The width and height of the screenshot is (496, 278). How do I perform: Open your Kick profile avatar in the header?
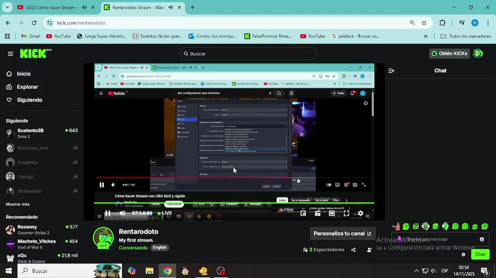[478, 54]
